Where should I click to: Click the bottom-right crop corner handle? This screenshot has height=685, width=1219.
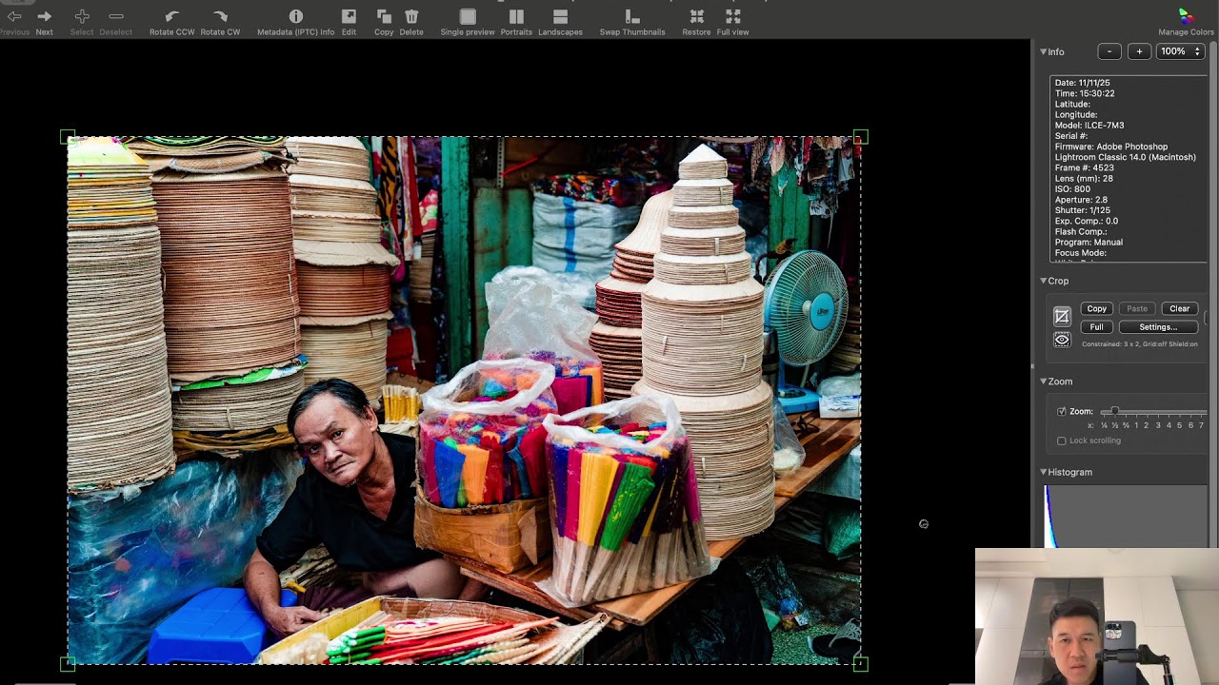[861, 664]
